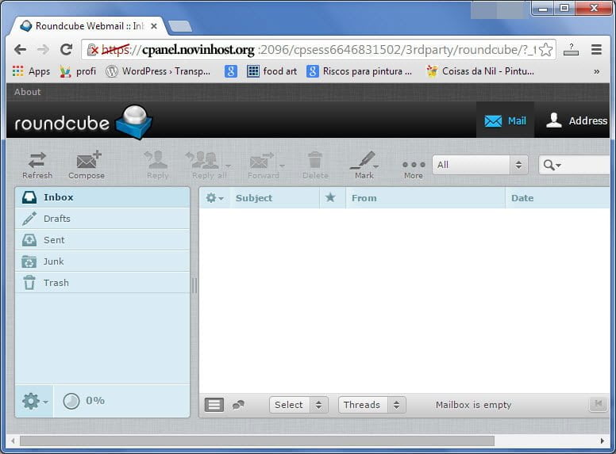
Task: Click the browser Back arrow
Action: 20,50
